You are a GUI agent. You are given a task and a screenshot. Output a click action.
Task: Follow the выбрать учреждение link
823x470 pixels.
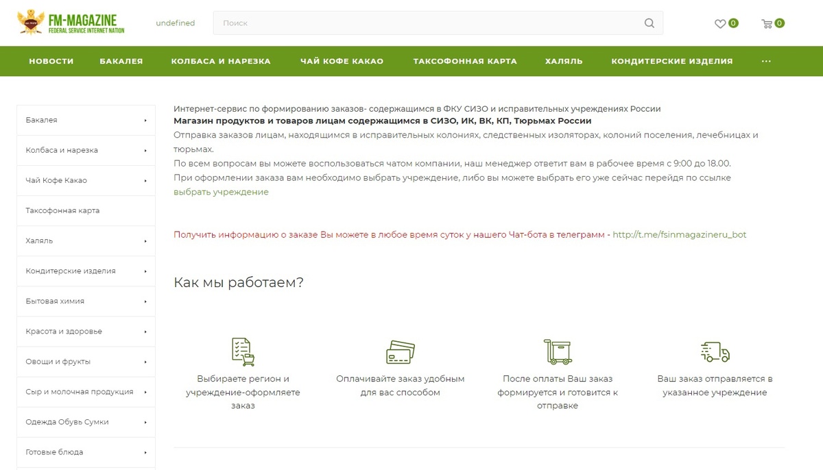point(221,193)
